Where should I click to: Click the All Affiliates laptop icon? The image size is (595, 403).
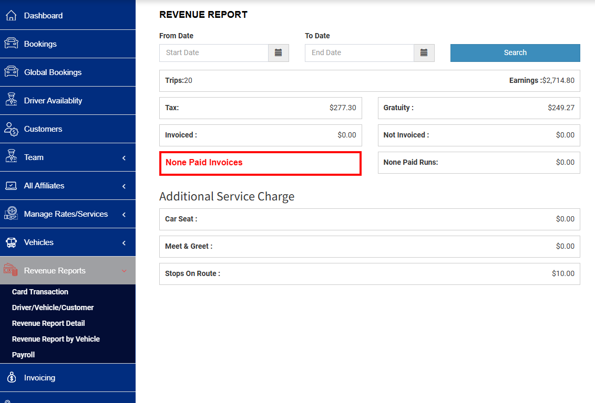pos(11,186)
